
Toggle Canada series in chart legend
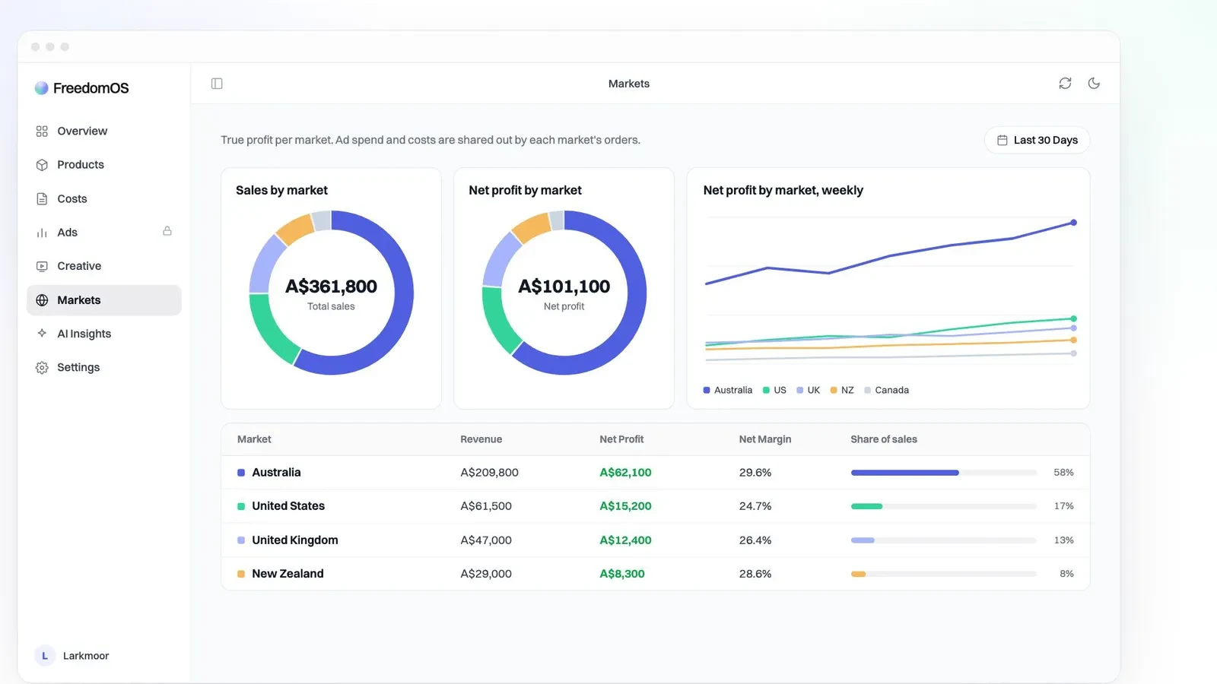click(886, 390)
